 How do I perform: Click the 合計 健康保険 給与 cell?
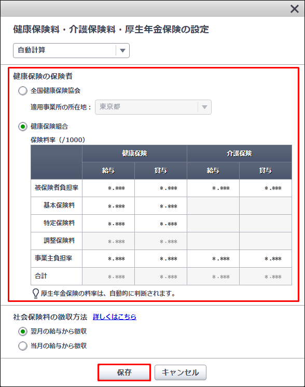[108, 277]
